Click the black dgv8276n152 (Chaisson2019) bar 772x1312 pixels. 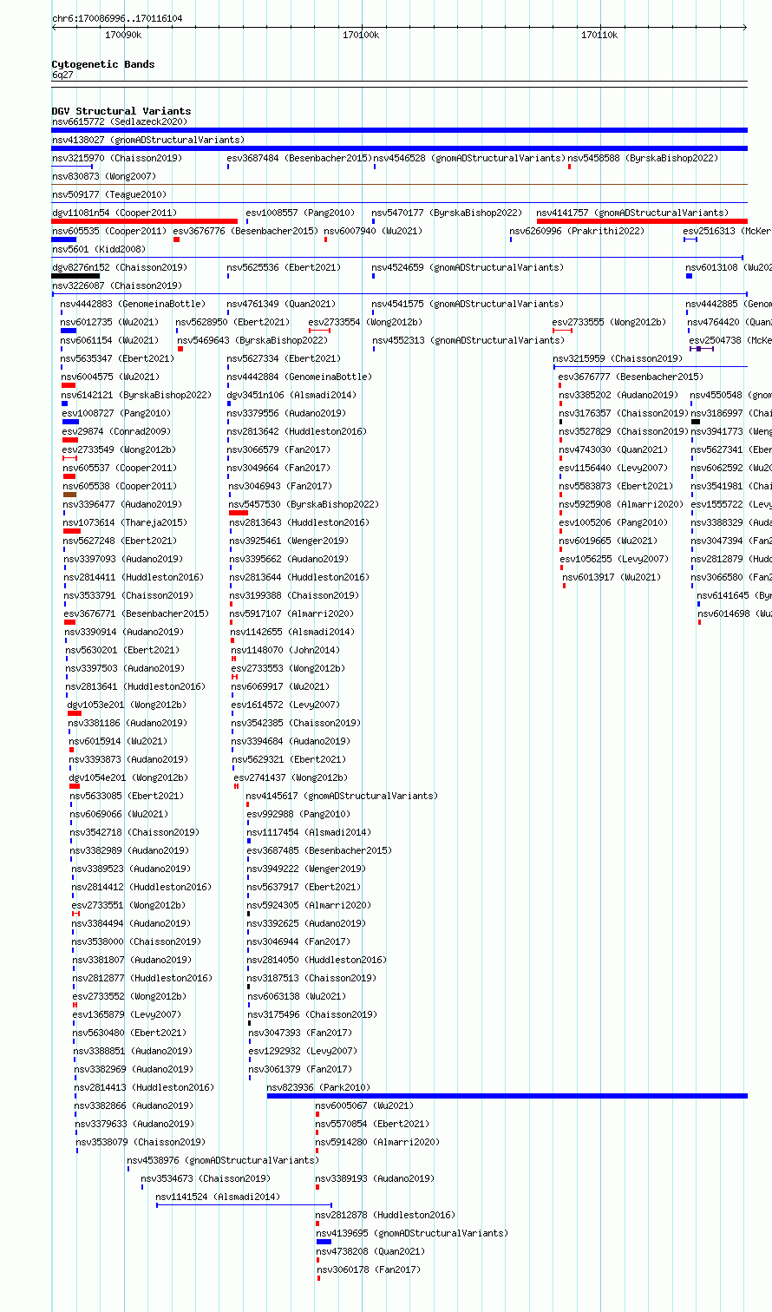click(x=75, y=276)
